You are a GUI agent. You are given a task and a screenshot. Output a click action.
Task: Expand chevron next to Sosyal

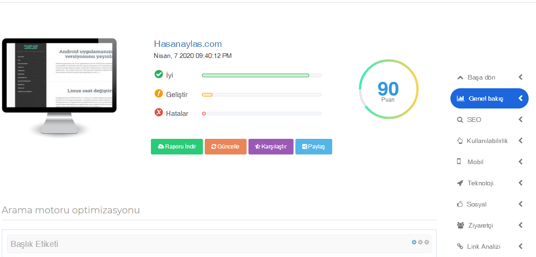coord(521,204)
